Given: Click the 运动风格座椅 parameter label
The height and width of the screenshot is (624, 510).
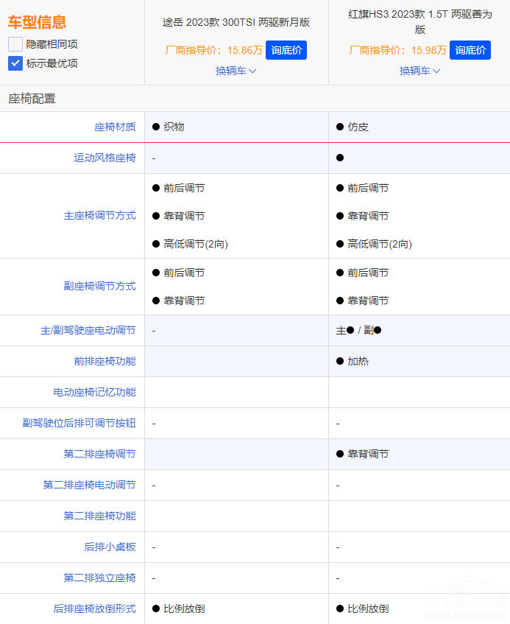Looking at the screenshot, I should click(105, 158).
